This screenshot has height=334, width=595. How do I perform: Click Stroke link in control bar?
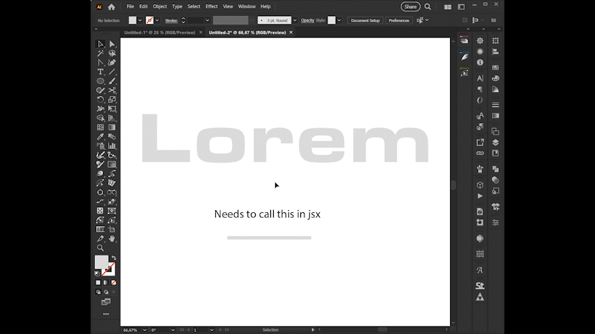171,20
